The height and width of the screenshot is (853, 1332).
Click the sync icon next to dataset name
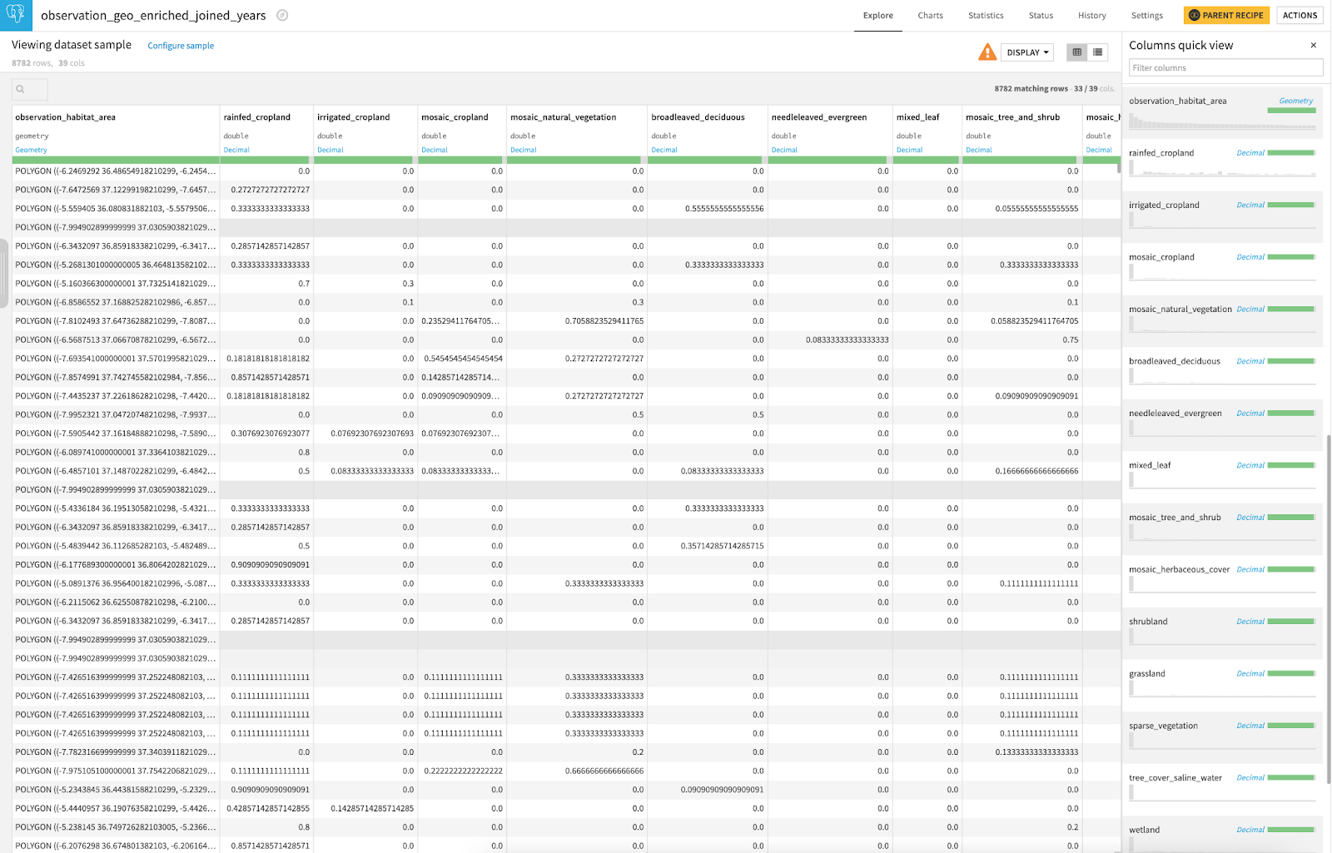click(282, 16)
